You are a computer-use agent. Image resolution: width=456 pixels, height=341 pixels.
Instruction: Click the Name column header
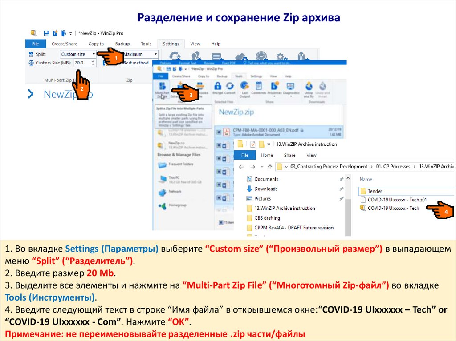pos(366,179)
